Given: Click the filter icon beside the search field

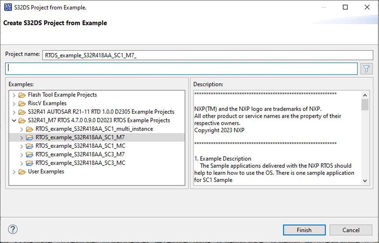Looking at the screenshot, I should point(366,68).
